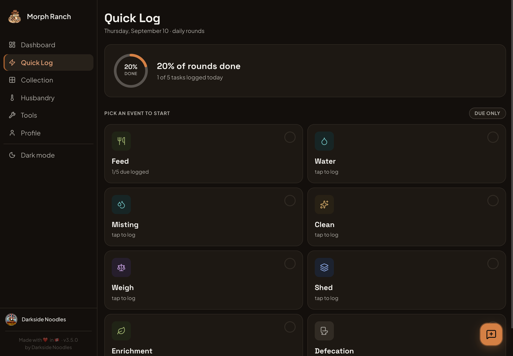Click the Profile person icon
This screenshot has height=356, width=513.
pyautogui.click(x=12, y=133)
